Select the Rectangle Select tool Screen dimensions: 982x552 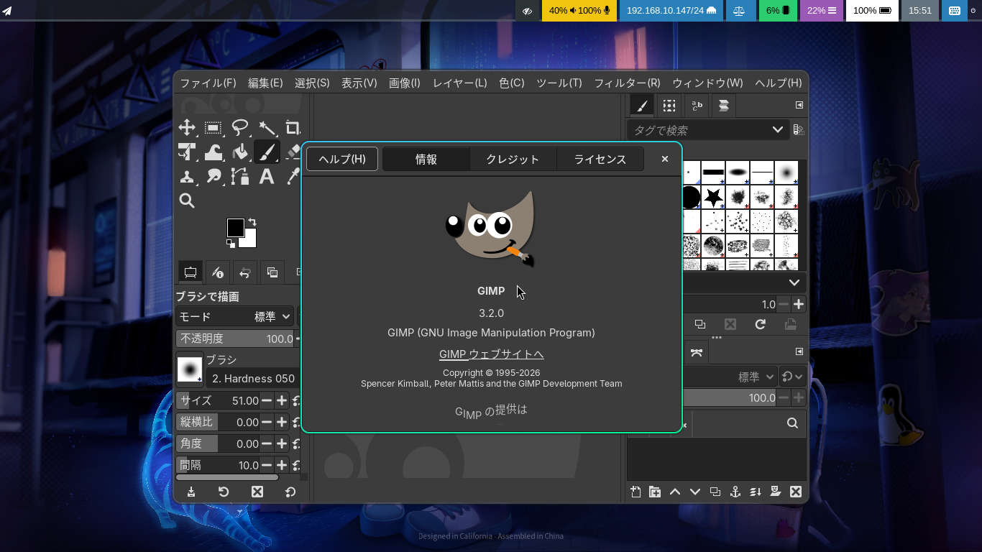pos(213,128)
